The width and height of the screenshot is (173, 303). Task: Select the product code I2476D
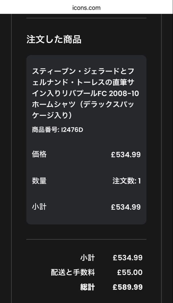72,130
